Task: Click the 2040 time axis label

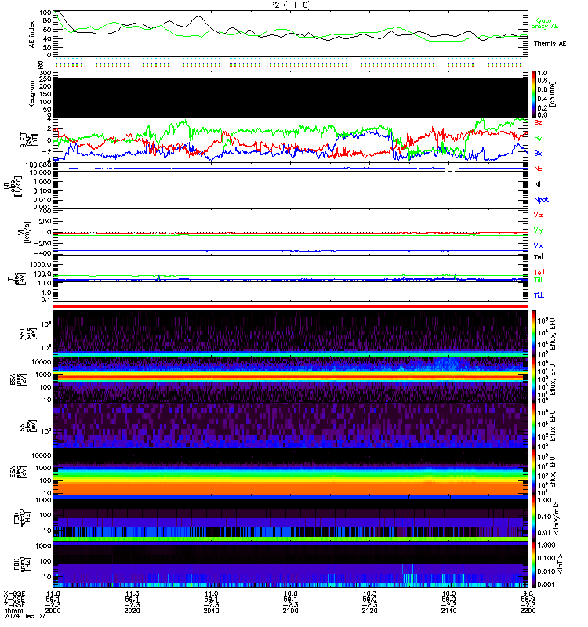Action: 211,611
